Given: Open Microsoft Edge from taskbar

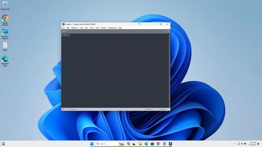Looking at the screenshot, I should point(146,144).
